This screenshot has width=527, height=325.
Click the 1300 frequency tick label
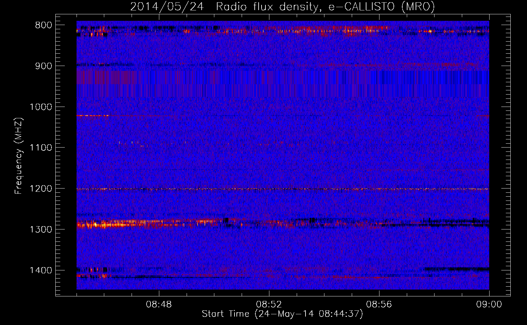tap(41, 229)
